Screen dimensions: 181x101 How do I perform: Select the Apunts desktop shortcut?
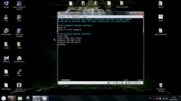tap(161, 4)
